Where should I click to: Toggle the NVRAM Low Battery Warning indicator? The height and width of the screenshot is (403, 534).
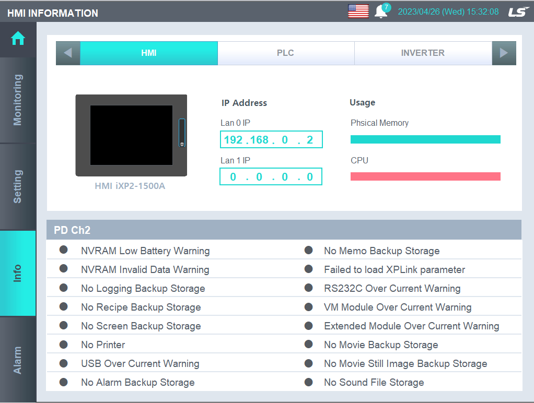[63, 250]
